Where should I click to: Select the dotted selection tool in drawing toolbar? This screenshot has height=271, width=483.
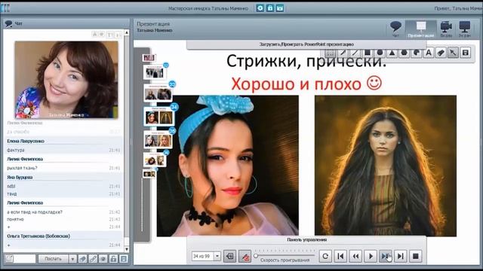[x=331, y=53]
